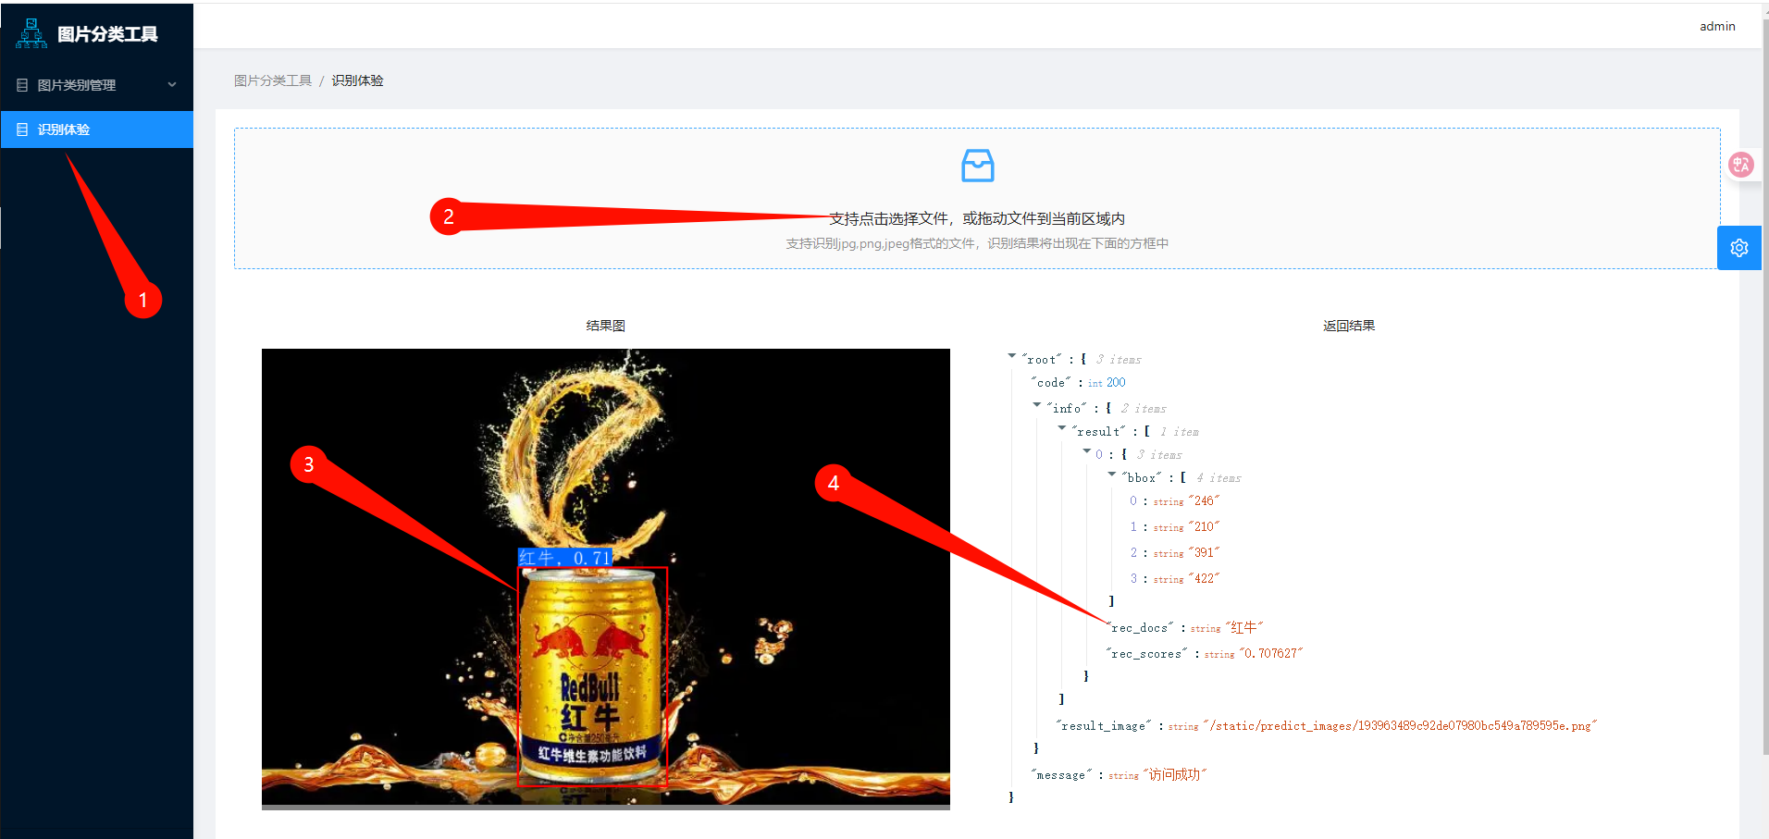
Task: Select the 识别体验 menu item
Action: tap(96, 130)
